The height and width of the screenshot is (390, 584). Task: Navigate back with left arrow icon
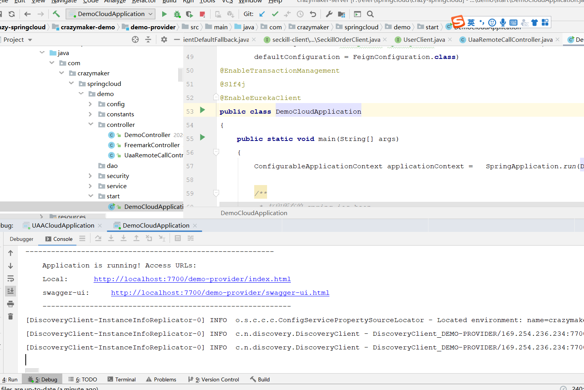tap(27, 14)
